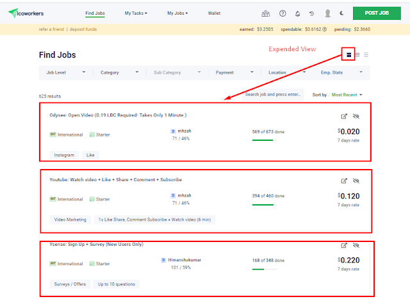Open the notifications bell
Viewport: 410px width, 299px height.
tap(297, 13)
